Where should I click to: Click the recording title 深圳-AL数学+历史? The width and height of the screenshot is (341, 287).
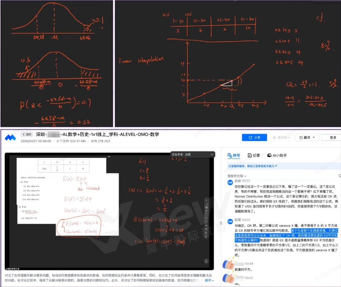point(97,135)
